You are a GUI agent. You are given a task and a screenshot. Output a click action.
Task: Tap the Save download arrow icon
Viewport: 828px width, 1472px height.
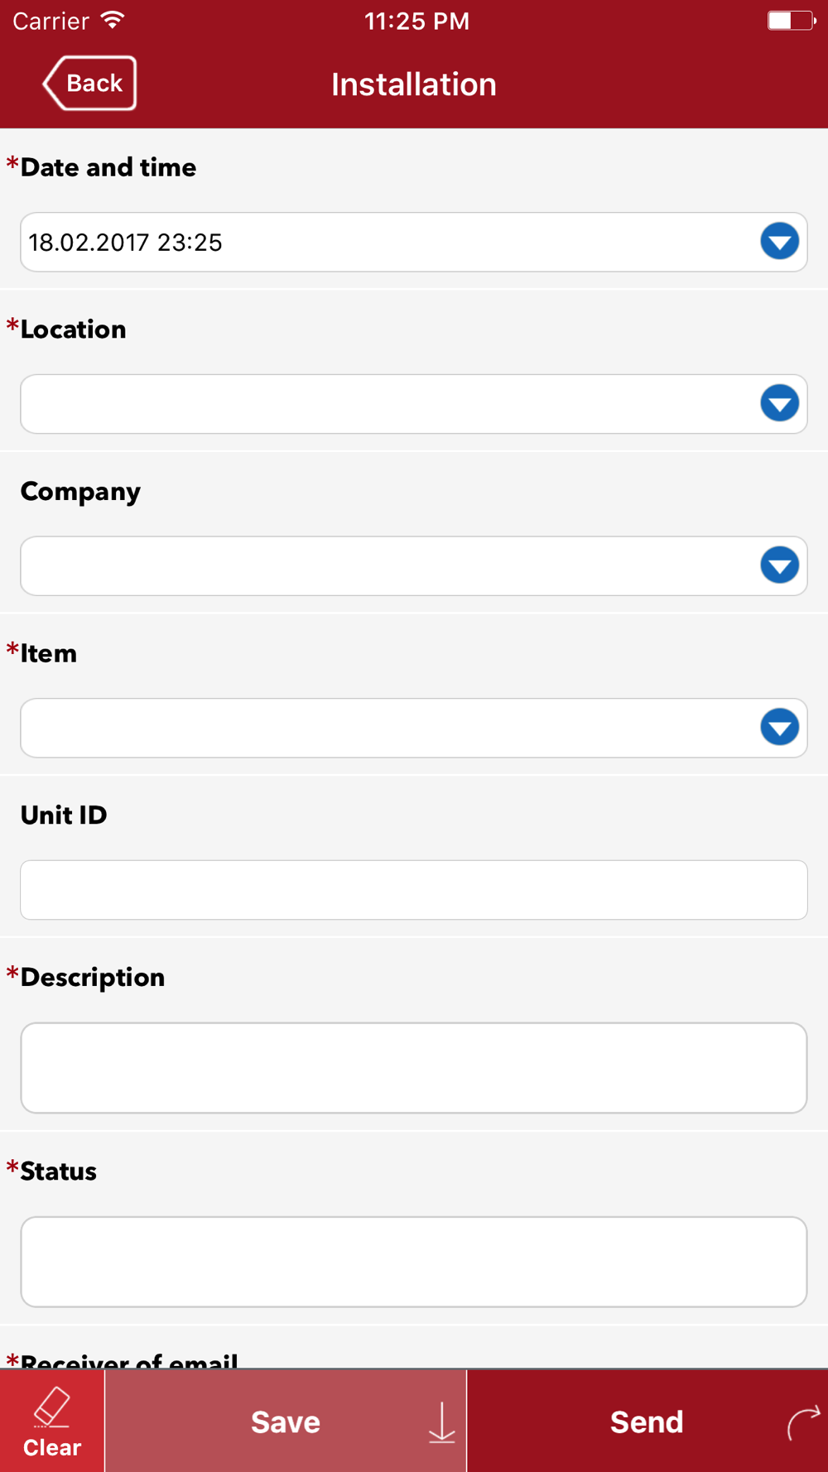(x=442, y=1422)
